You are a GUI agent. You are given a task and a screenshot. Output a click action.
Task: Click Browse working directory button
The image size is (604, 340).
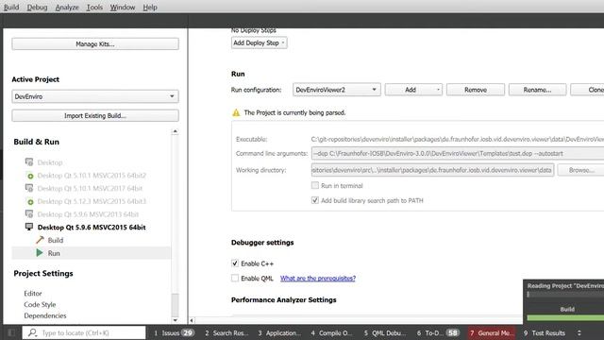[x=581, y=170]
